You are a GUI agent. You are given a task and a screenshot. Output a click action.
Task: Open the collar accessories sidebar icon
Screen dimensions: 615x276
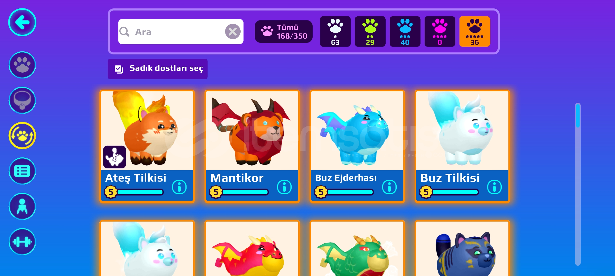(22, 100)
